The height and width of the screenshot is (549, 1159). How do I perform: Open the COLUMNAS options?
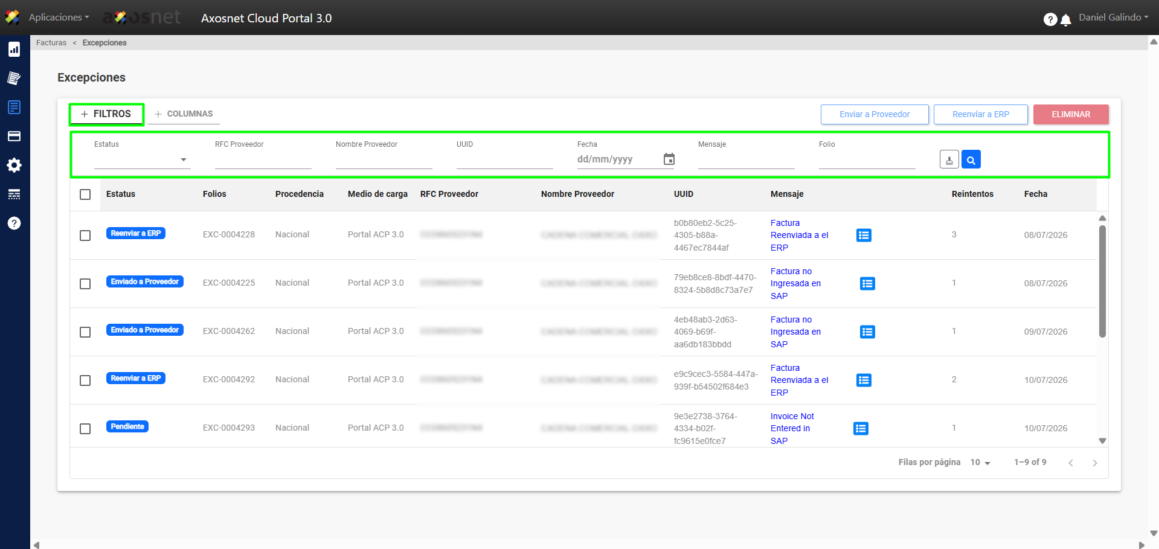click(184, 114)
